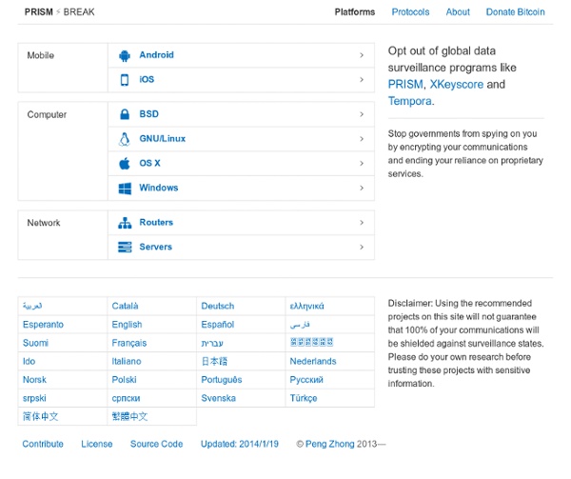Expand the Android row chevron
The height and width of the screenshot is (479, 571).
pyautogui.click(x=362, y=55)
